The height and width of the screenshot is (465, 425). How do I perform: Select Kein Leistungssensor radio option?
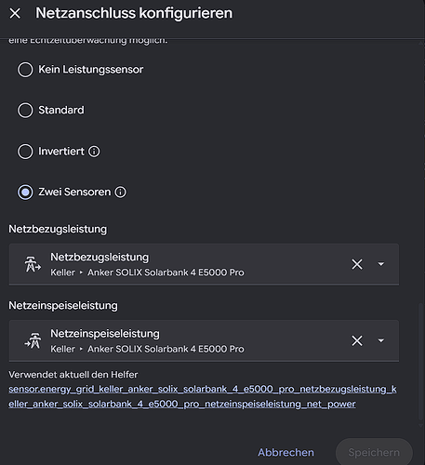point(25,70)
